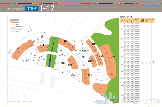162x107 pixels.
Task: Click the 상3 block label
Action: [x=42, y=37]
